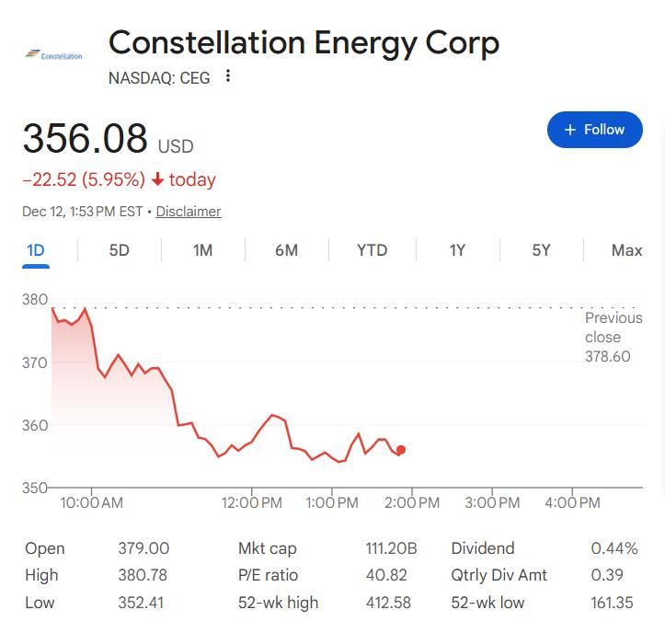The width and height of the screenshot is (665, 633).
Task: Click the 52-wk high label
Action: point(278,603)
